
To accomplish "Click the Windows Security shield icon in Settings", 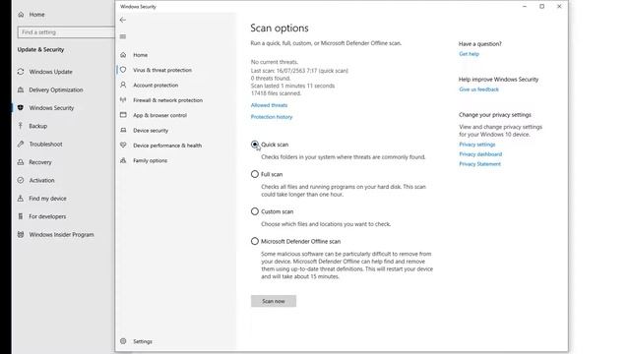I will click(21, 108).
